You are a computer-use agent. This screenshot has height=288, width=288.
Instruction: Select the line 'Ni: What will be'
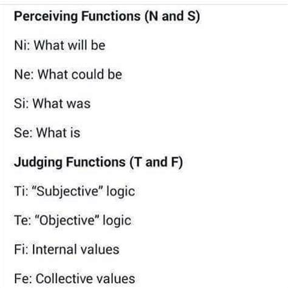tap(60, 45)
